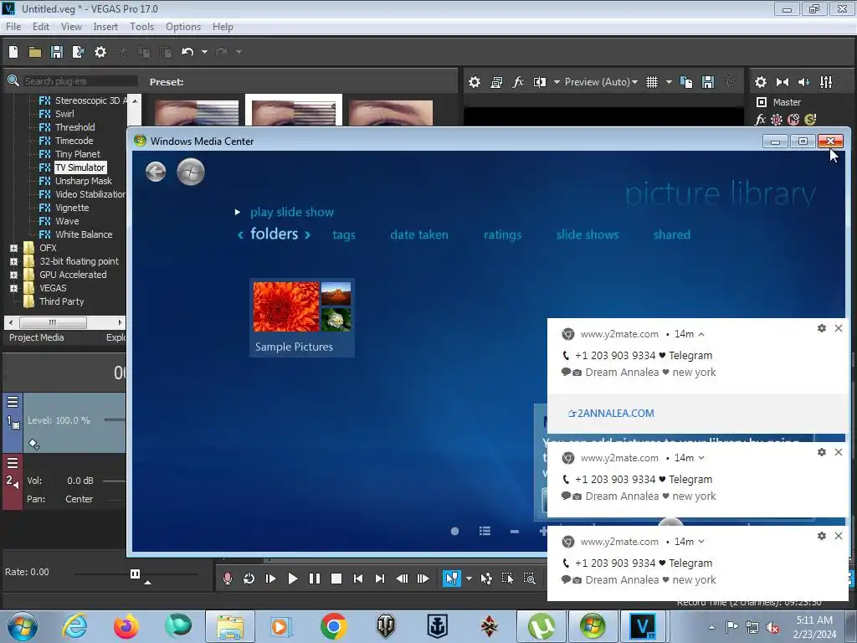Viewport: 857px width, 643px height.
Task: Open Master Bus audio properties gear
Action: click(760, 82)
